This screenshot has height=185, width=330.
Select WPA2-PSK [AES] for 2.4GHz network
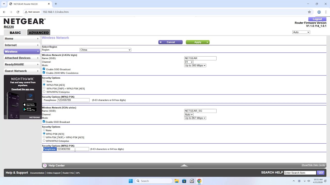[44, 85]
